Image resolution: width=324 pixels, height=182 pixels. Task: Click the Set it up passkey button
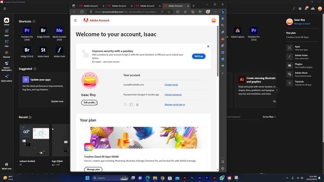(x=198, y=56)
